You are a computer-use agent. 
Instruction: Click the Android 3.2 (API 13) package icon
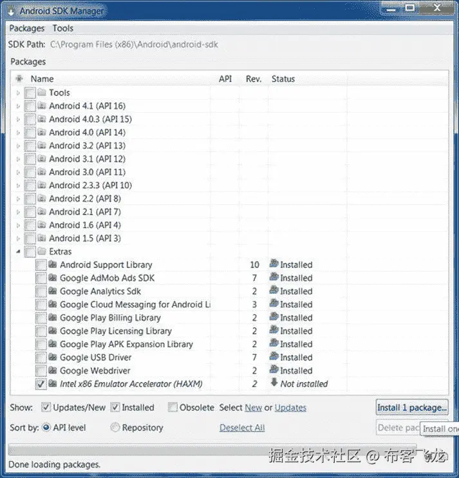42,146
